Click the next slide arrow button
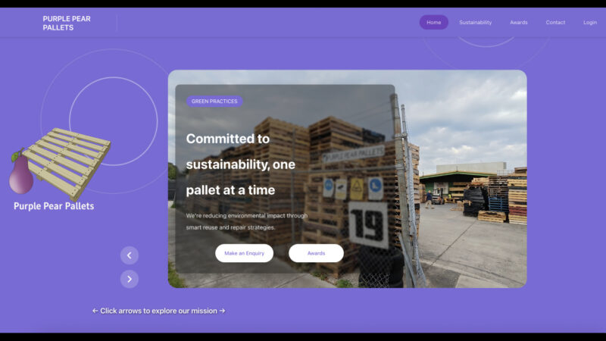Image resolution: width=606 pixels, height=341 pixels. [x=130, y=279]
